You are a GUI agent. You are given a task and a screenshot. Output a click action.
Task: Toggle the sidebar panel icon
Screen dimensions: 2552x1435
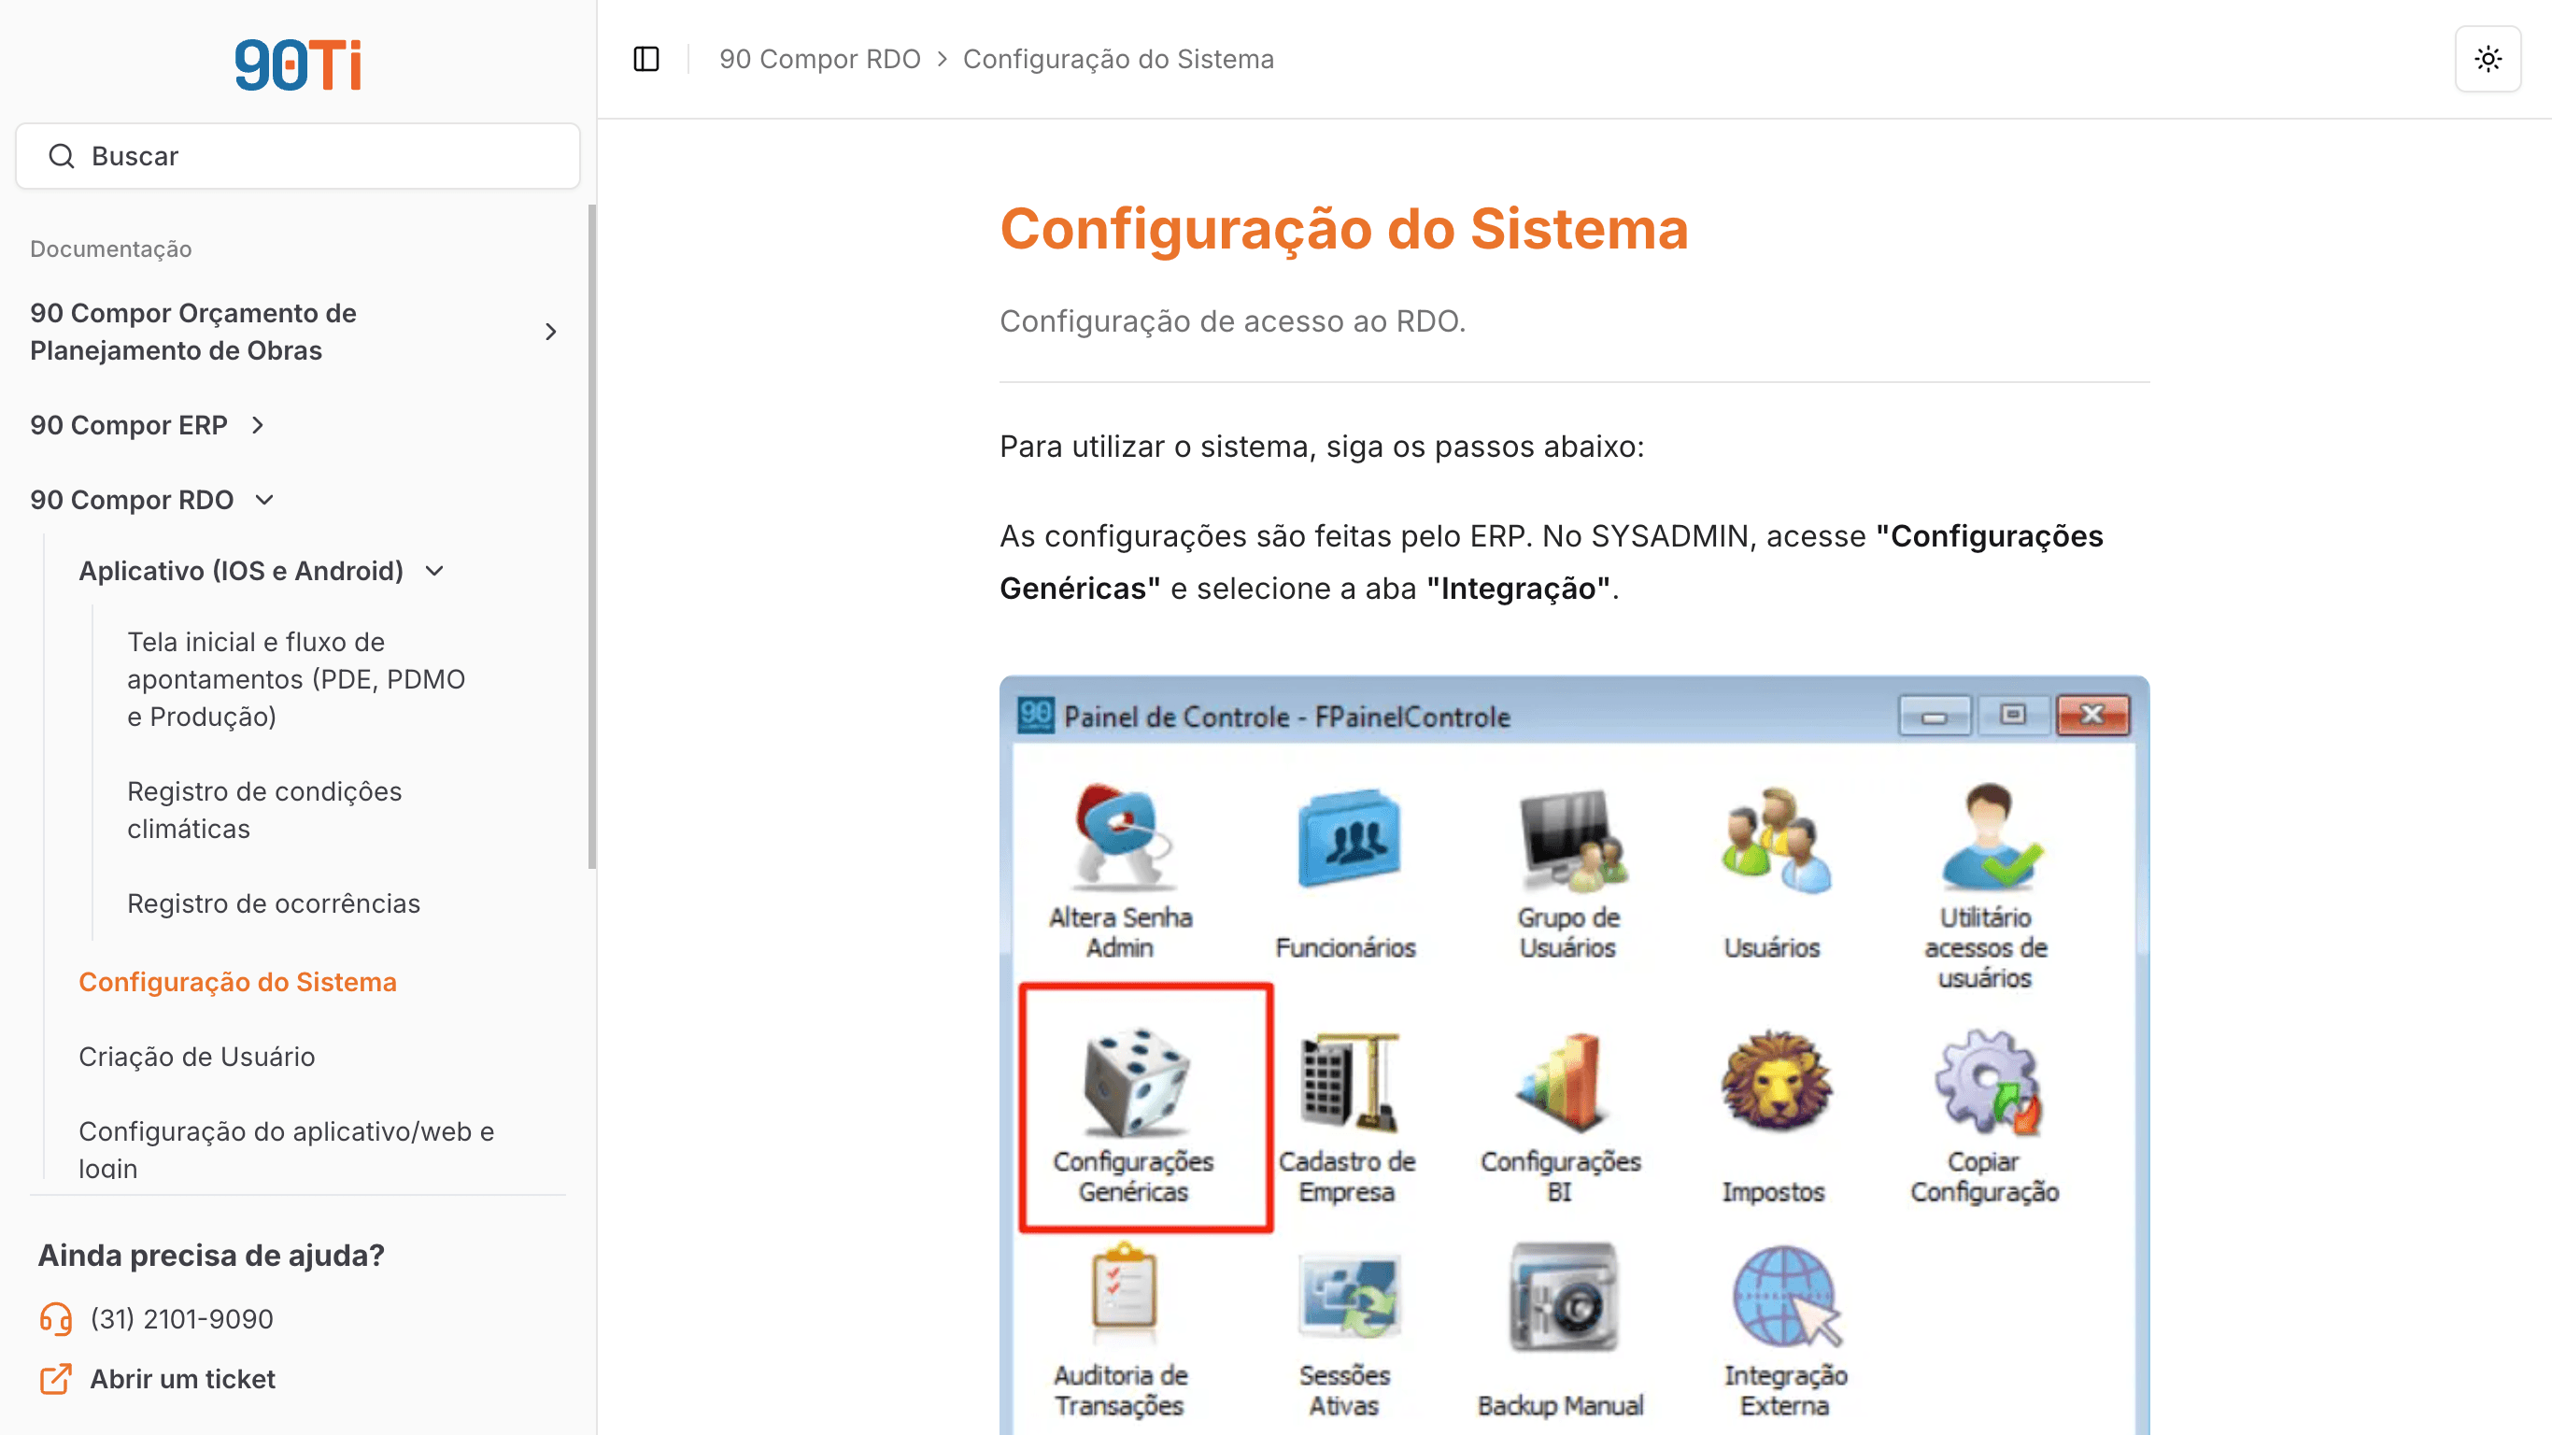[x=645, y=60]
